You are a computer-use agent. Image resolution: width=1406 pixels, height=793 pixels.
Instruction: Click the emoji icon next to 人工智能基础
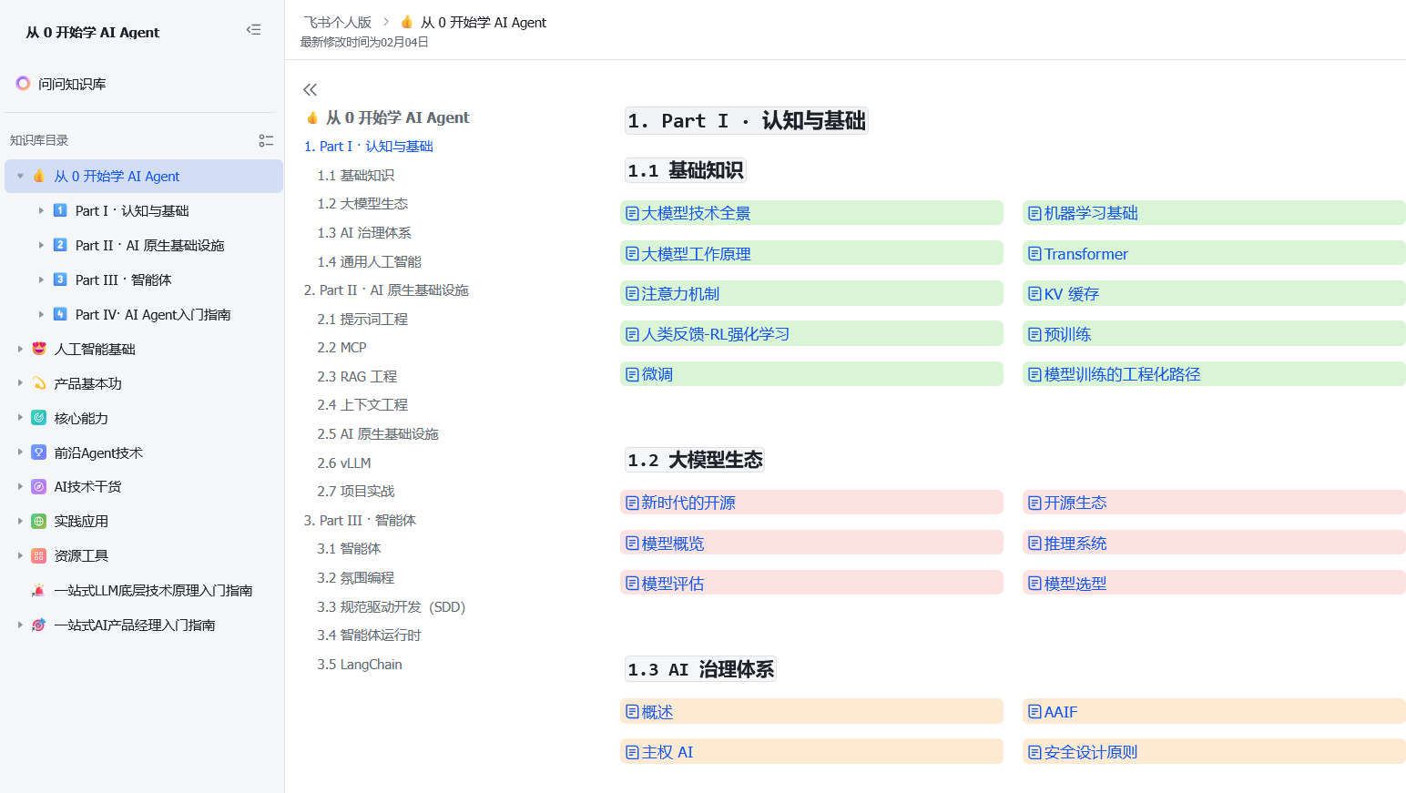tap(38, 349)
